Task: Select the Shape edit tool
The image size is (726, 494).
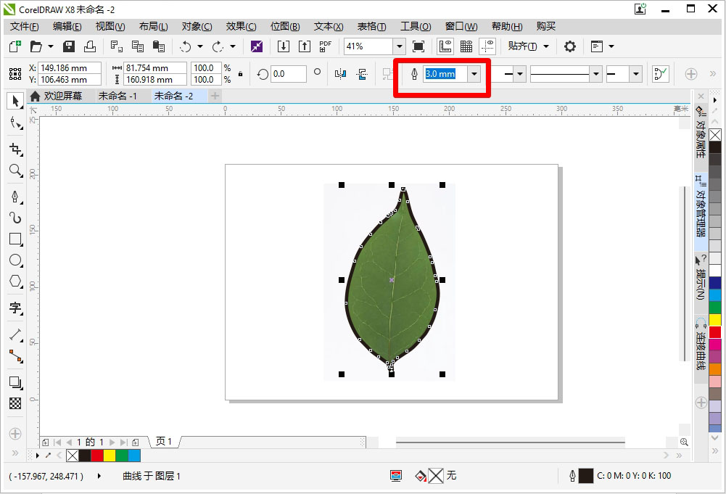Action: pyautogui.click(x=16, y=123)
